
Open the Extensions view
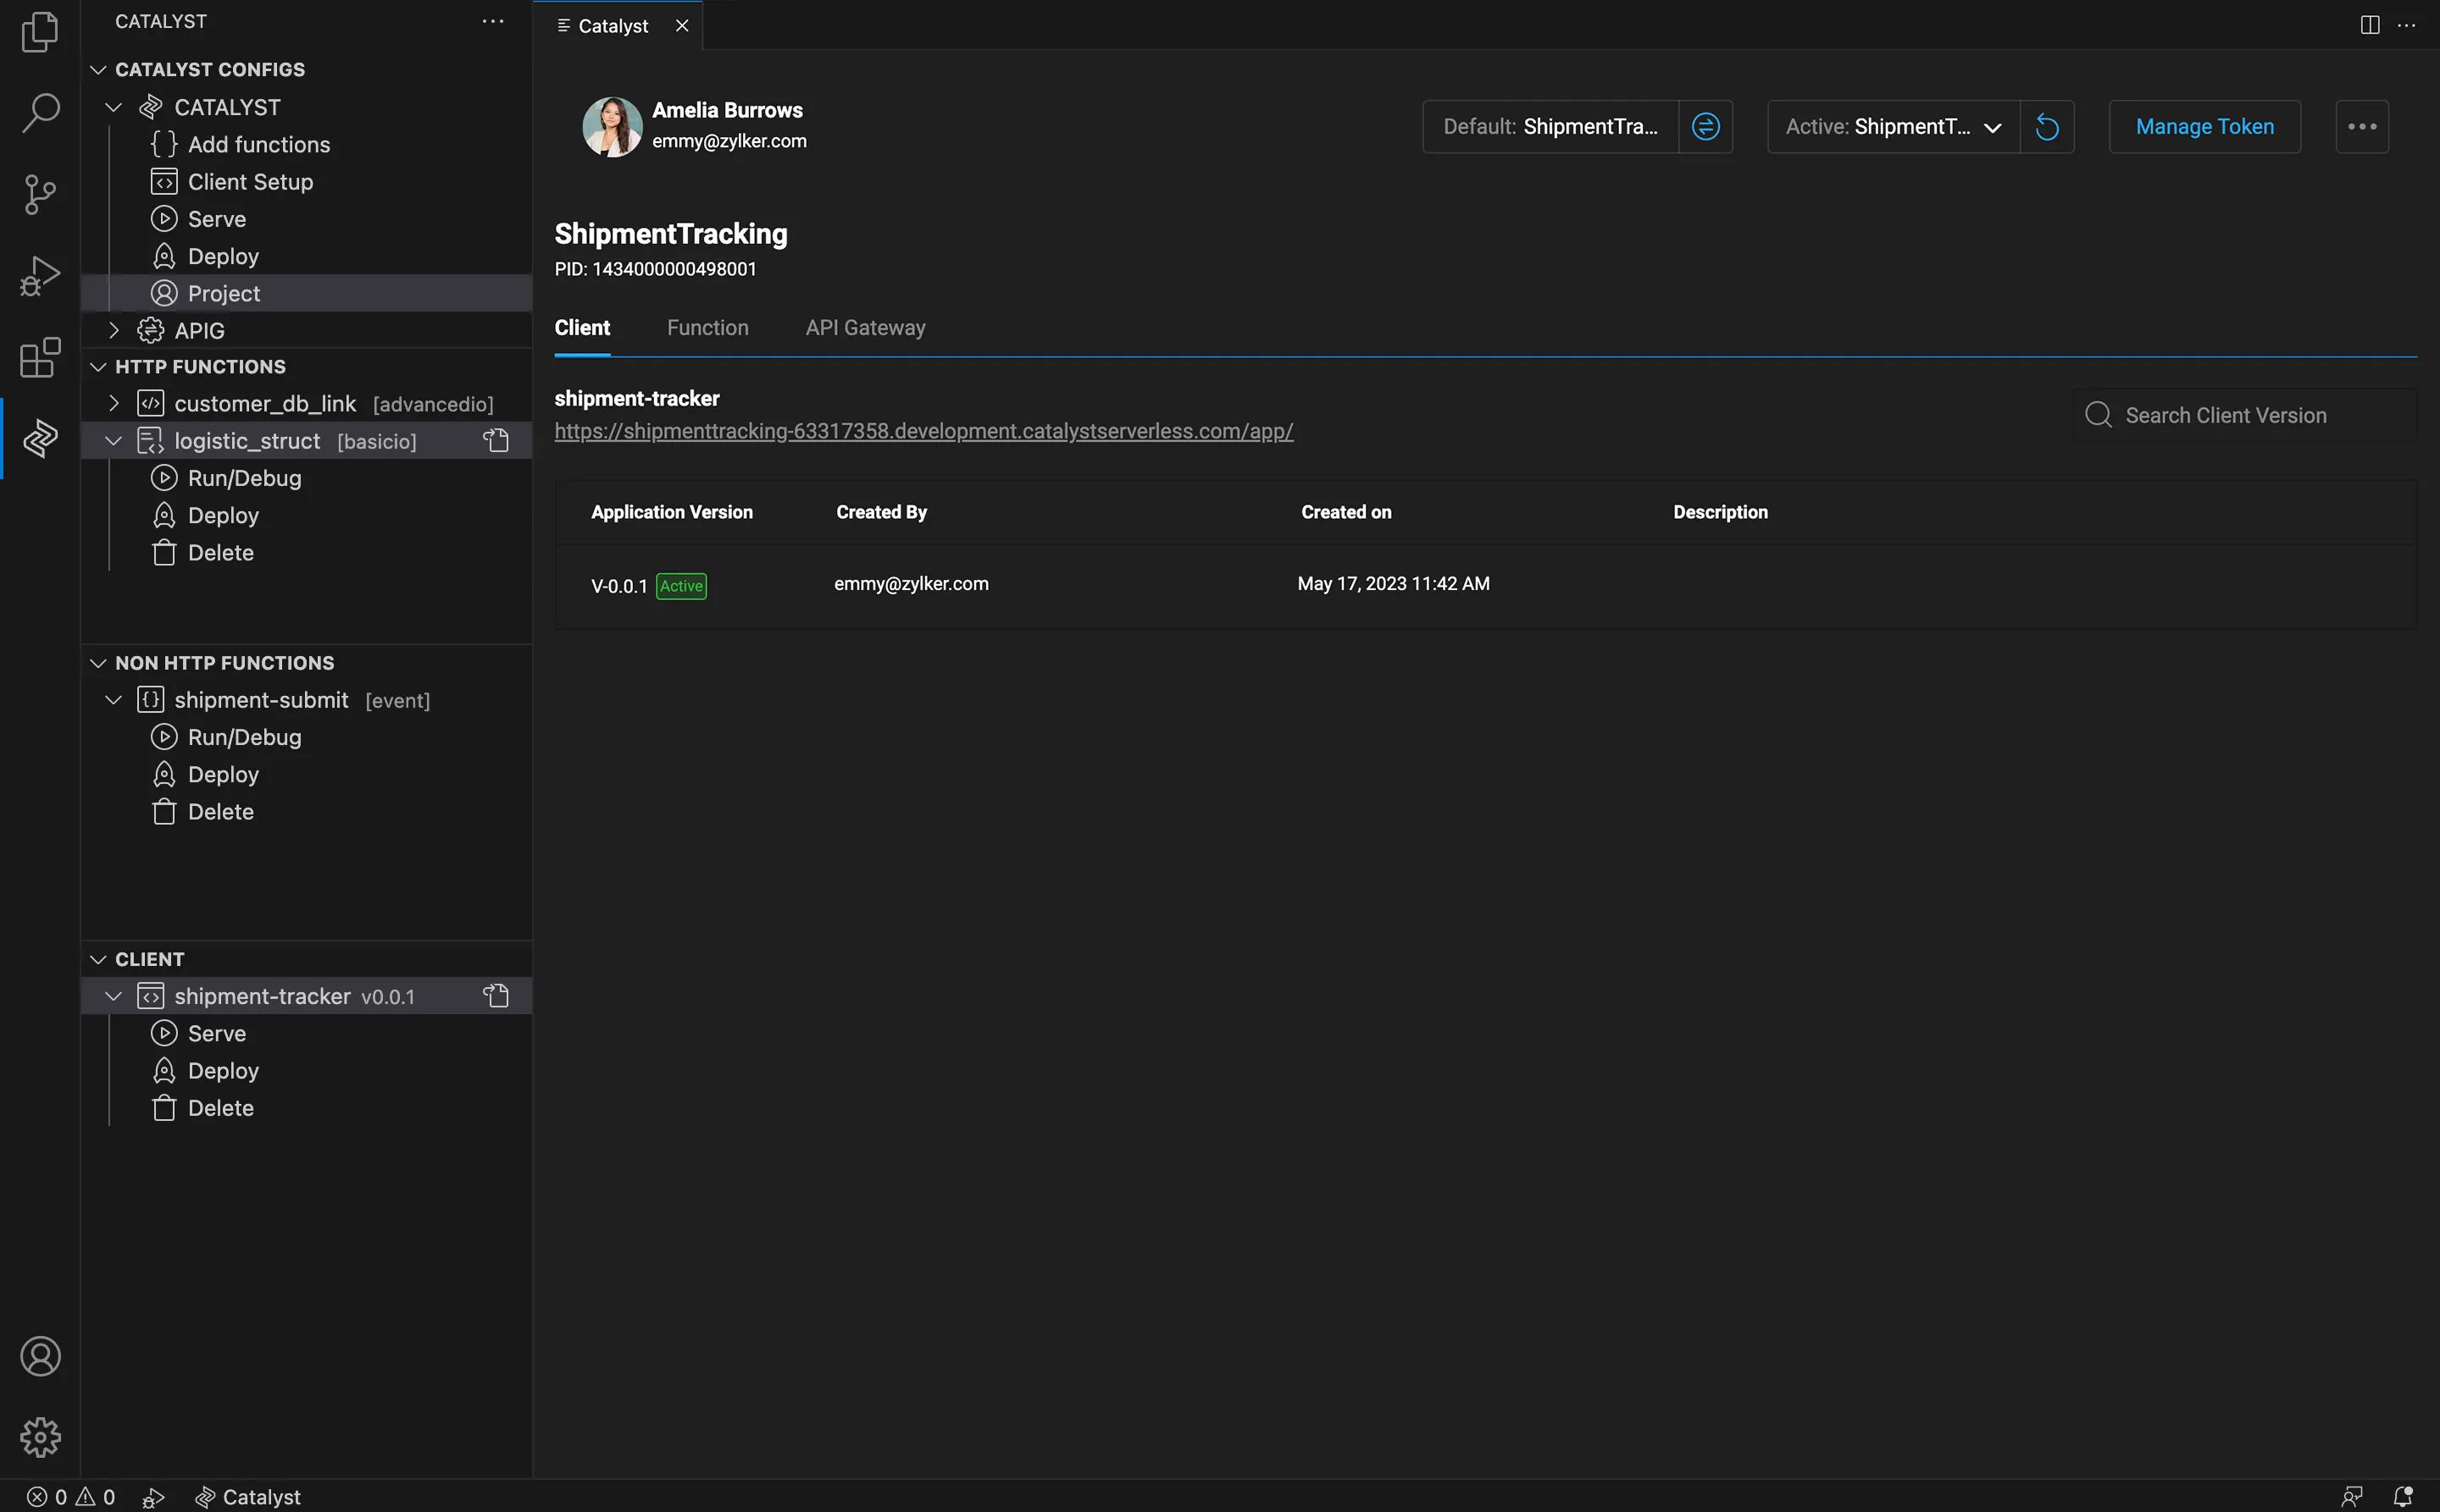(x=40, y=357)
